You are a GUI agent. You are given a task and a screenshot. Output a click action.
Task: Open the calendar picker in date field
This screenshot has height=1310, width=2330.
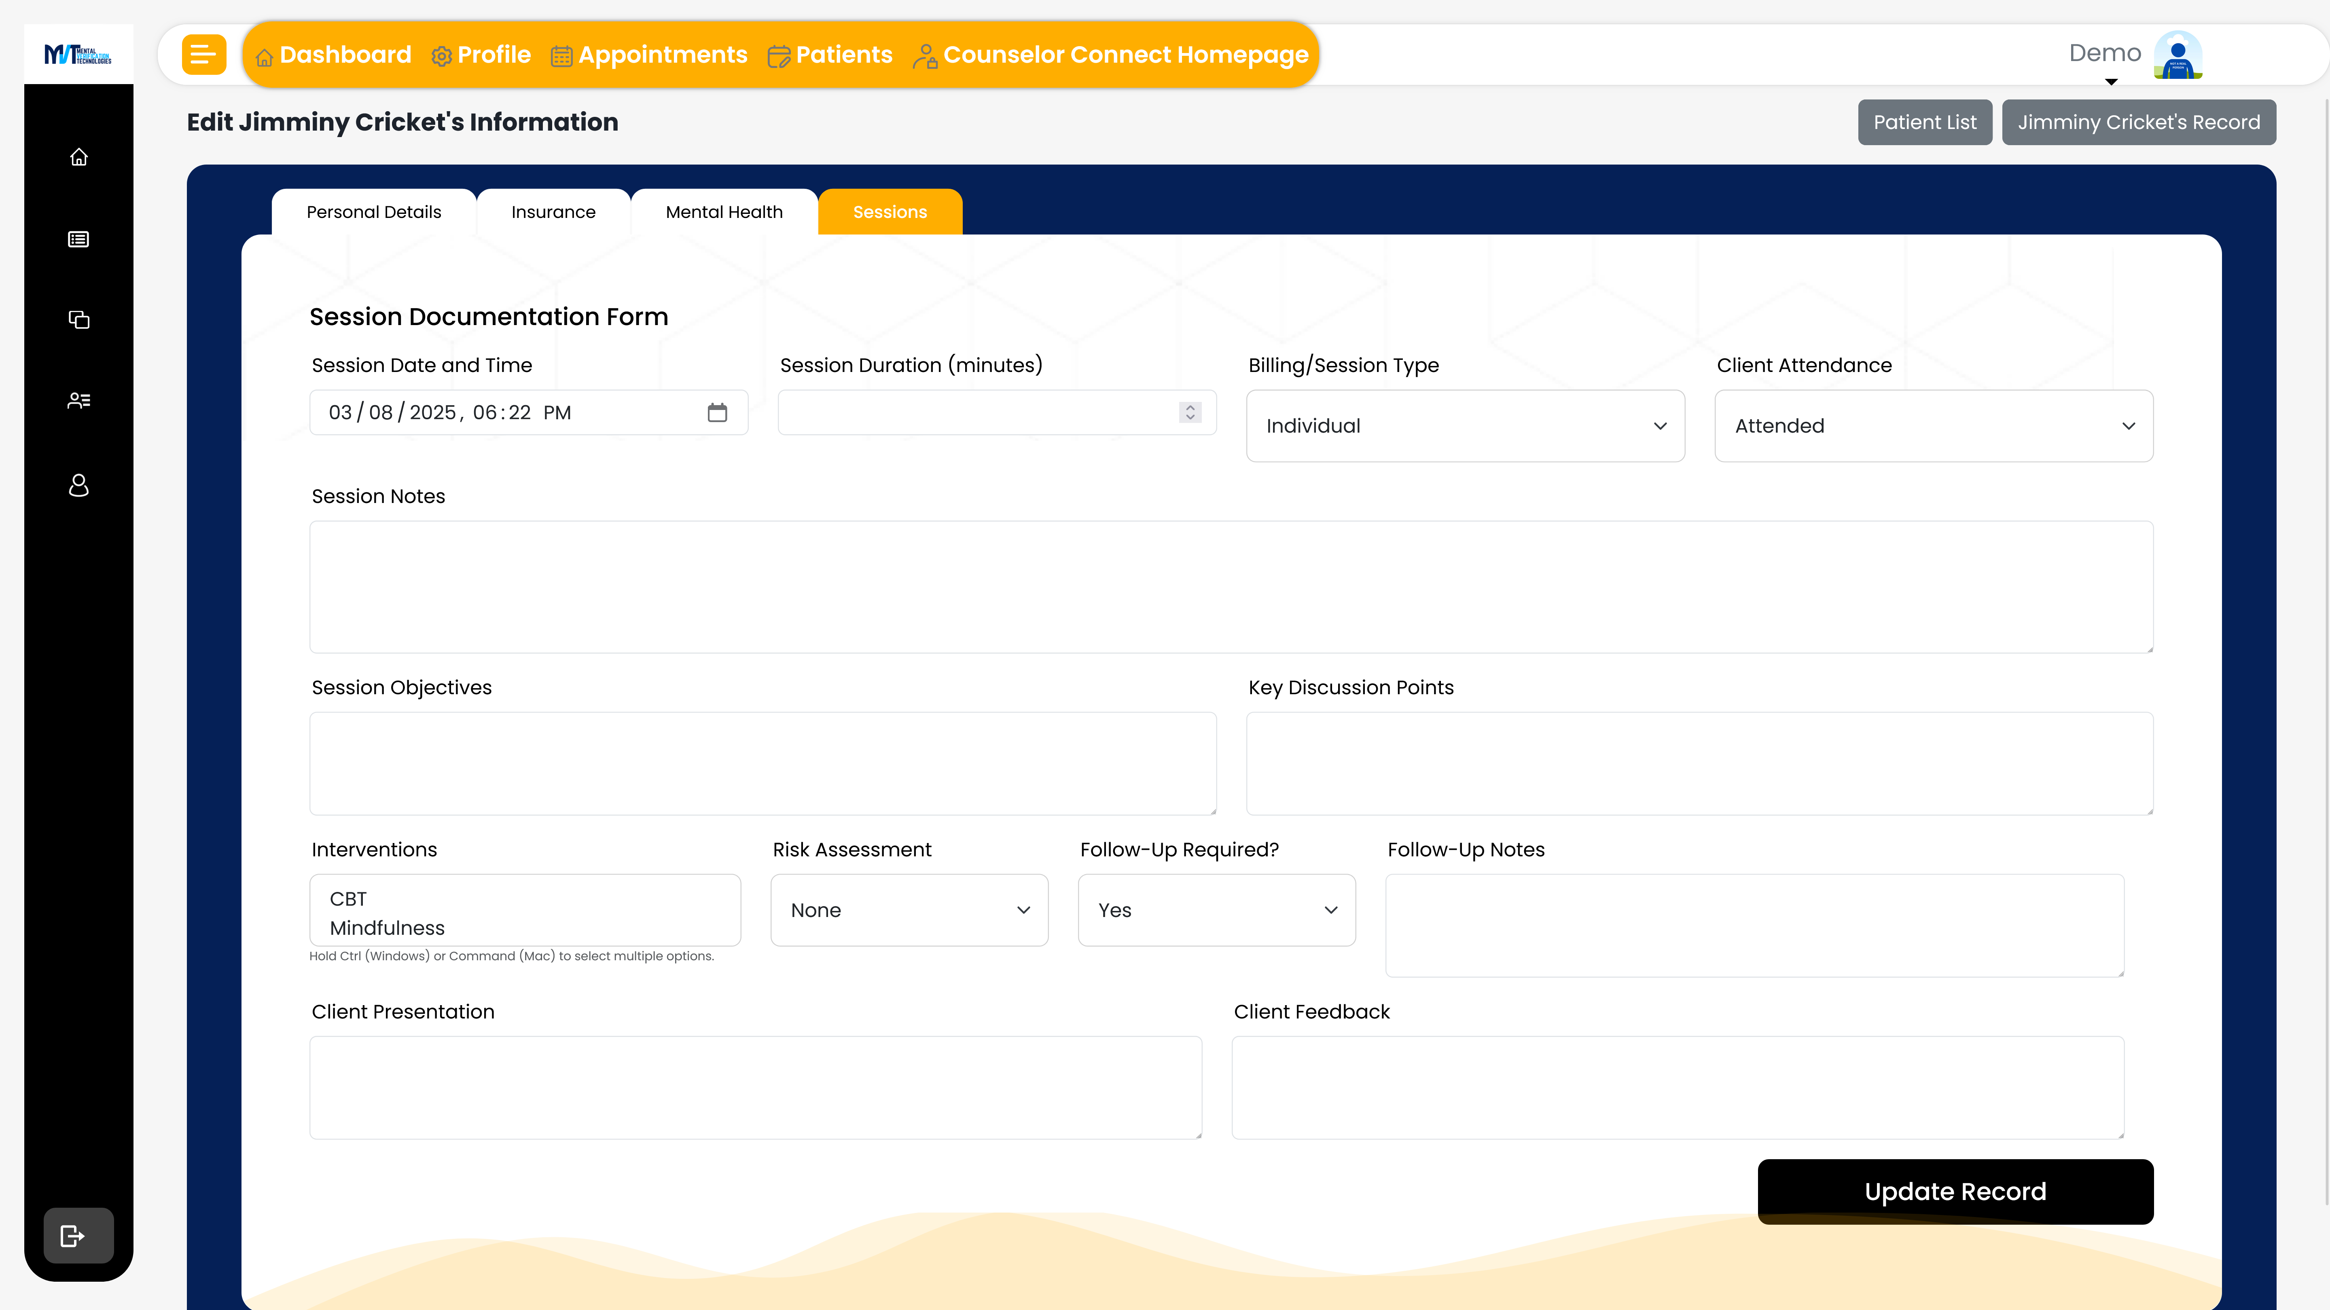coord(717,412)
